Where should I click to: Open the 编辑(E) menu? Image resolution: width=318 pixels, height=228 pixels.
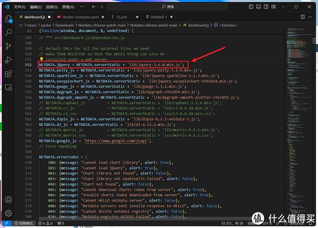click(x=36, y=7)
